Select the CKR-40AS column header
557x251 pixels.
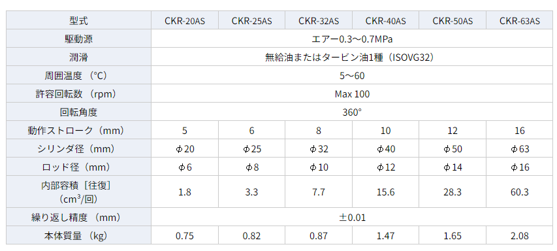click(x=385, y=21)
